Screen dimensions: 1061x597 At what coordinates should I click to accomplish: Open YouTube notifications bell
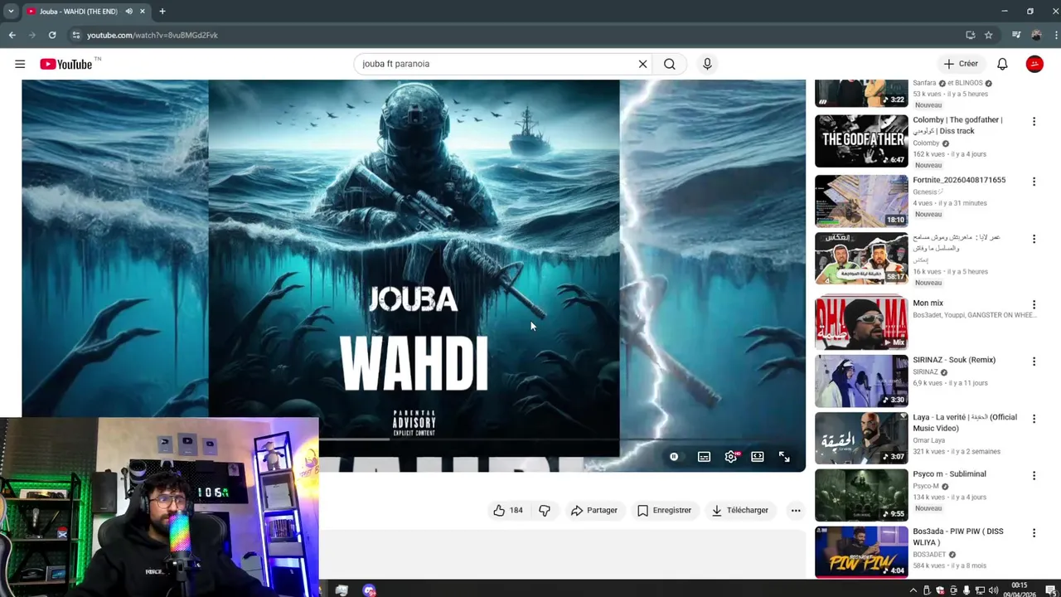(x=1002, y=64)
